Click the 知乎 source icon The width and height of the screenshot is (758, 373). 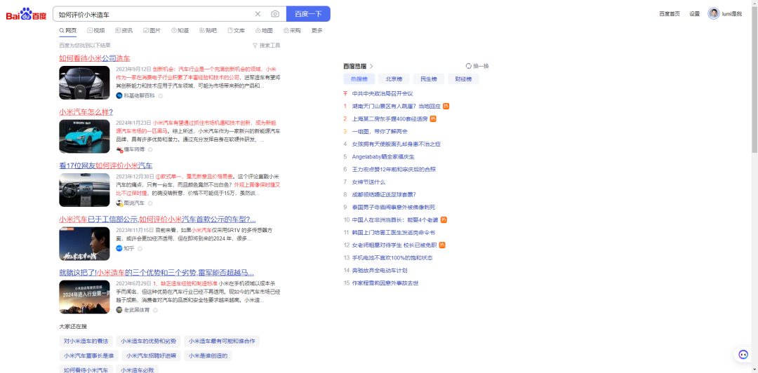[x=119, y=248]
